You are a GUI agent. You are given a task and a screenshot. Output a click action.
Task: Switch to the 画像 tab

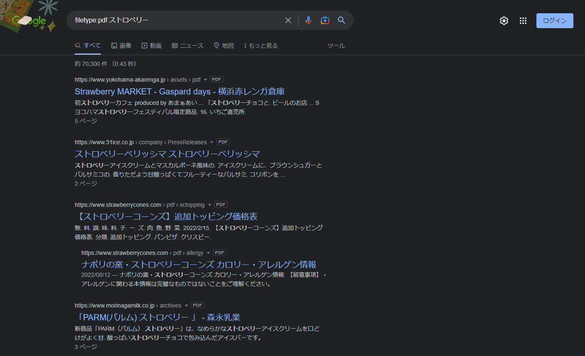121,46
